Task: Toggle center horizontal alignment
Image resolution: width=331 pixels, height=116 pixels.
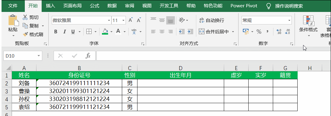Action: 162,32
